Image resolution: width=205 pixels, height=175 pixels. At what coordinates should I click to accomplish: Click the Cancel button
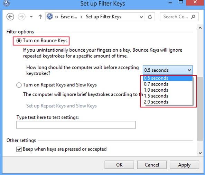pos(152,165)
